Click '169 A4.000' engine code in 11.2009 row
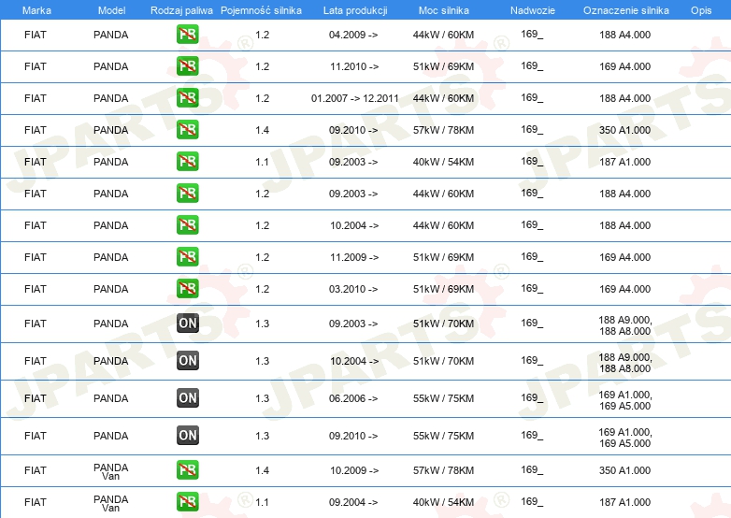 624,257
